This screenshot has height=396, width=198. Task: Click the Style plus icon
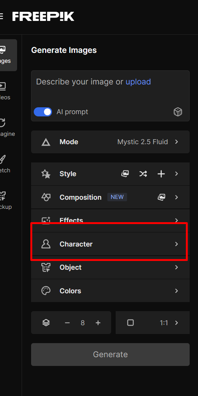[161, 174]
